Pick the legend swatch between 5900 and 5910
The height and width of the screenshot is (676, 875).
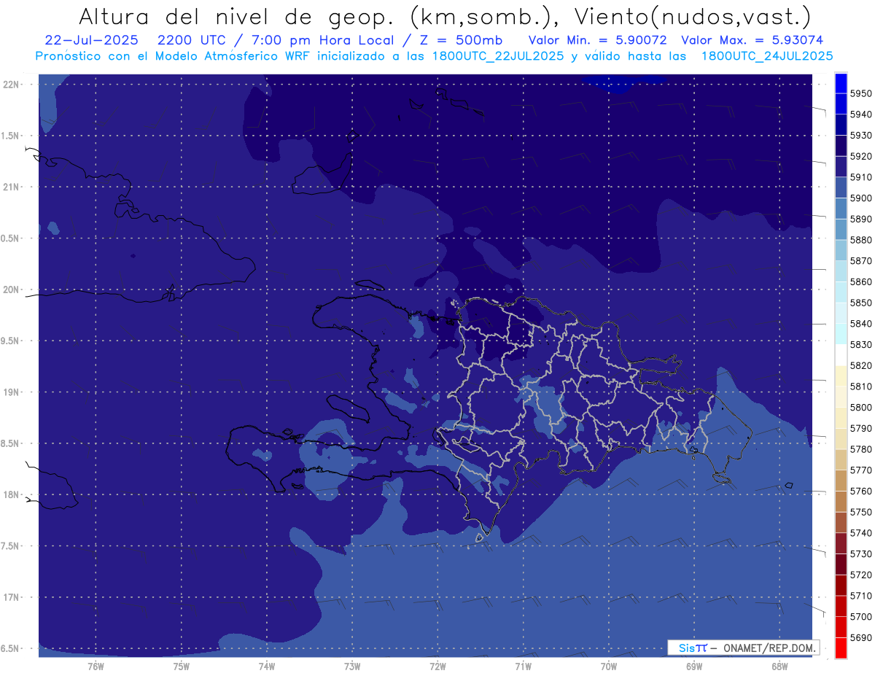click(841, 187)
